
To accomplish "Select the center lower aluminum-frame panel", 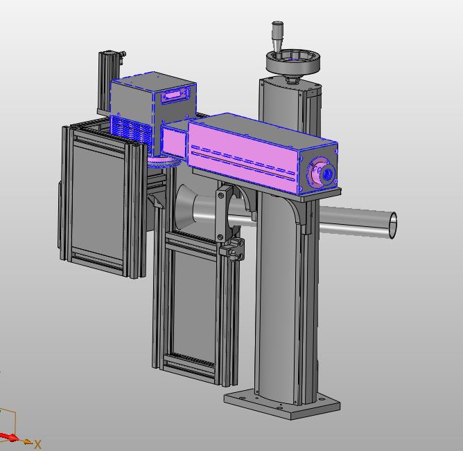I will (195, 306).
